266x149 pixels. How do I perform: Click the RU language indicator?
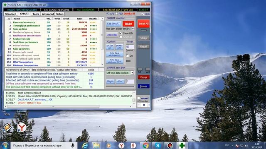click(x=227, y=145)
